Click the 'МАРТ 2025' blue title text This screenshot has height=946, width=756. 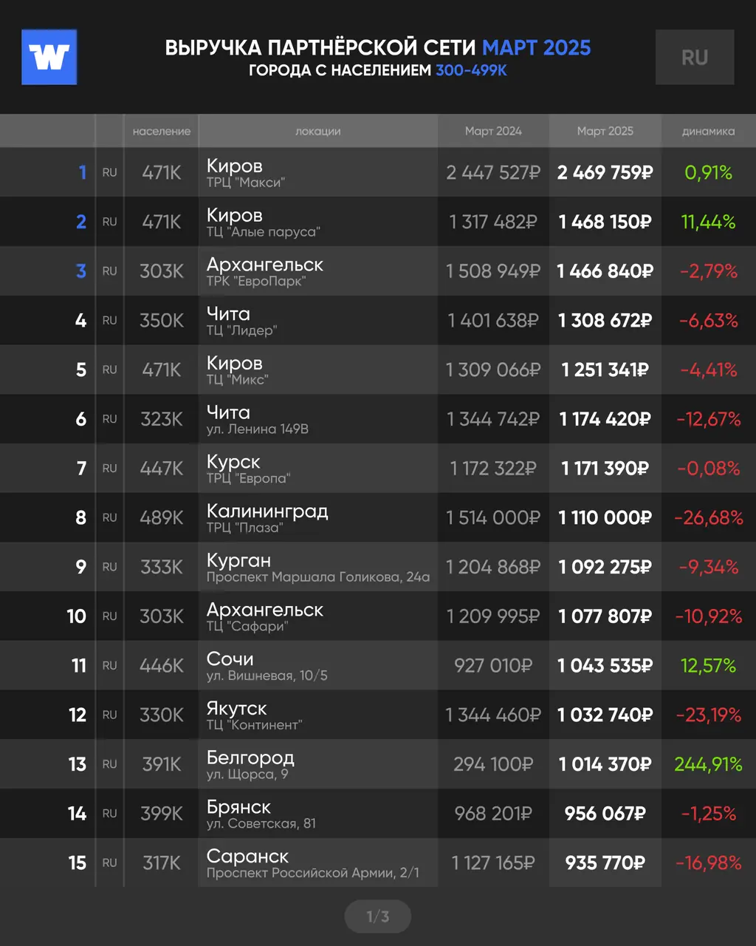tap(537, 48)
